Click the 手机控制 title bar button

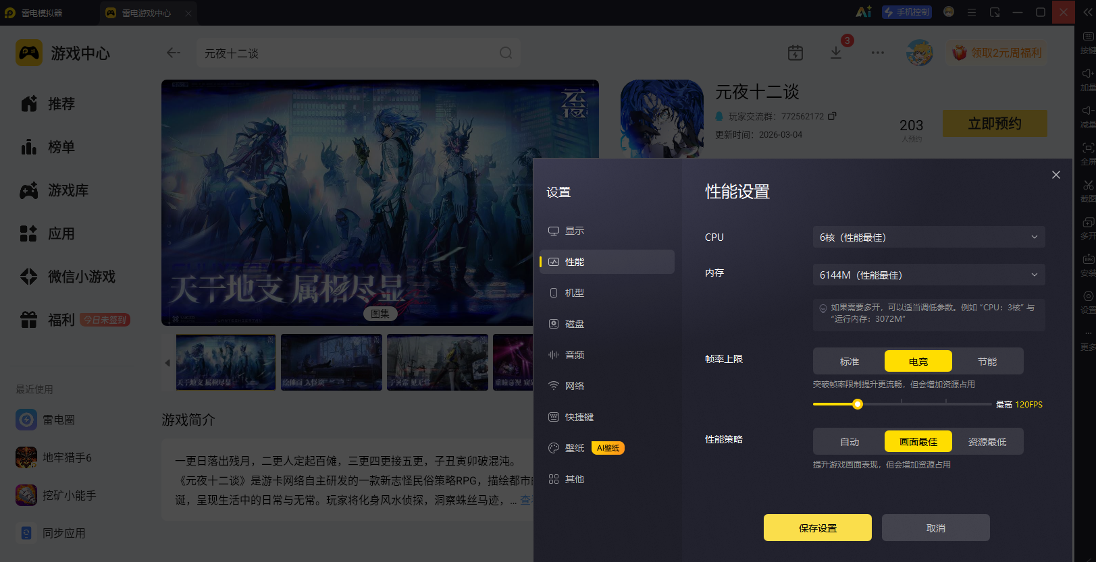tap(907, 12)
